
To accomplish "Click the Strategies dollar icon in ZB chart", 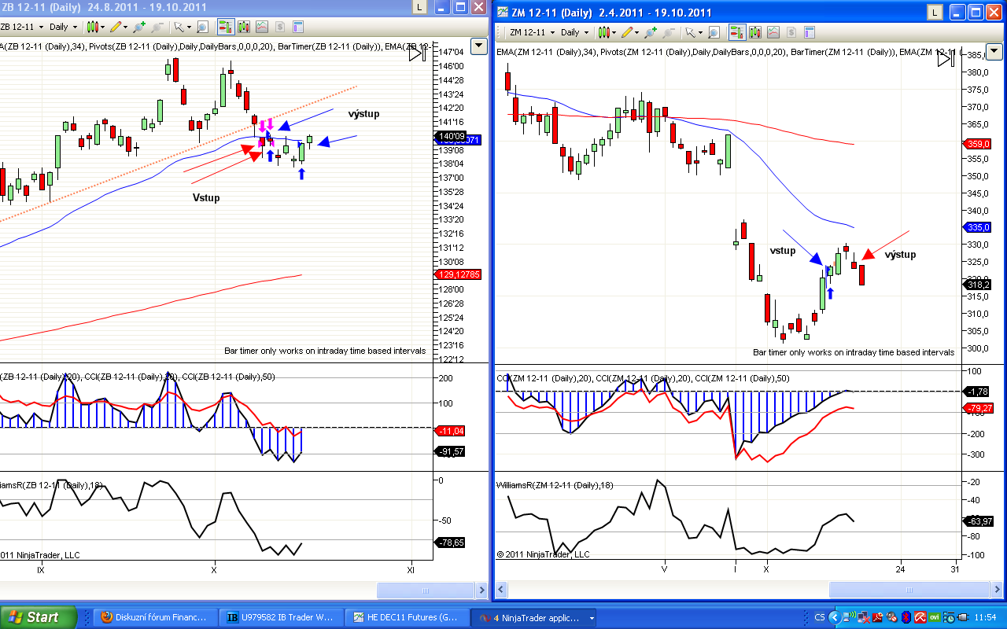I will click(x=279, y=27).
